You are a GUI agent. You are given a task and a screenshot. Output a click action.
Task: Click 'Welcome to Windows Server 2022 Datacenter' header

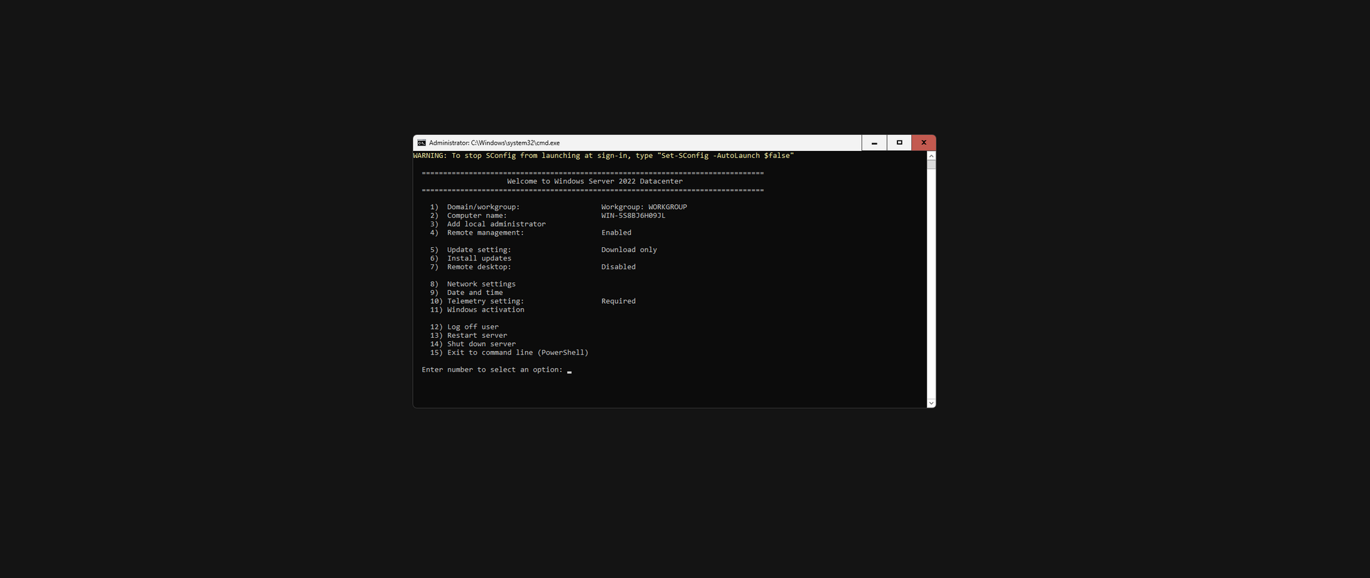(594, 181)
